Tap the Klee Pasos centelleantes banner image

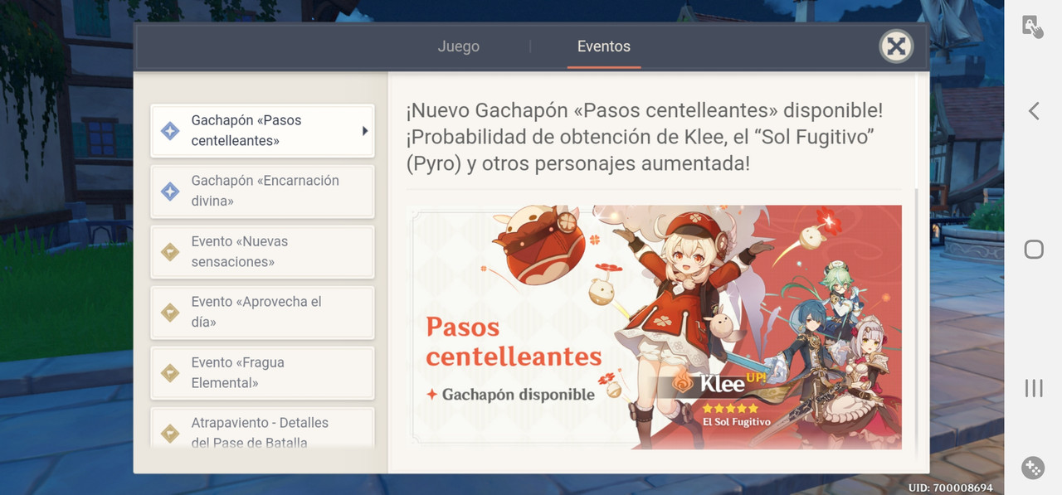654,327
